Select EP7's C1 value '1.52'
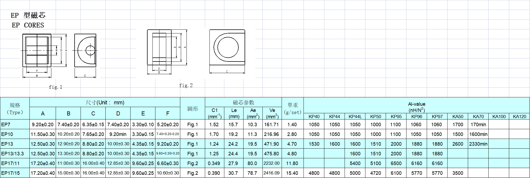530x178 pixels. click(x=215, y=124)
